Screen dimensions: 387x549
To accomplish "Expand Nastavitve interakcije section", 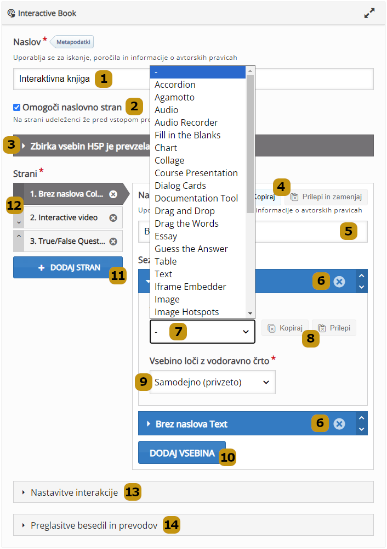I will click(x=74, y=492).
